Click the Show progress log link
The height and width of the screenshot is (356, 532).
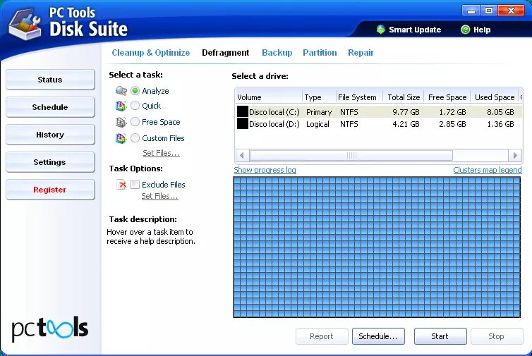265,170
